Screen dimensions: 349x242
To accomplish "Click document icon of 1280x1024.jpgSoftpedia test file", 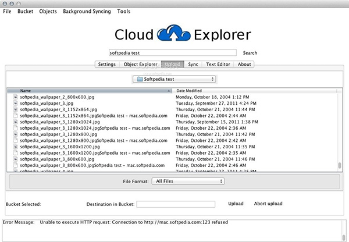I will pyautogui.click(x=15, y=128).
